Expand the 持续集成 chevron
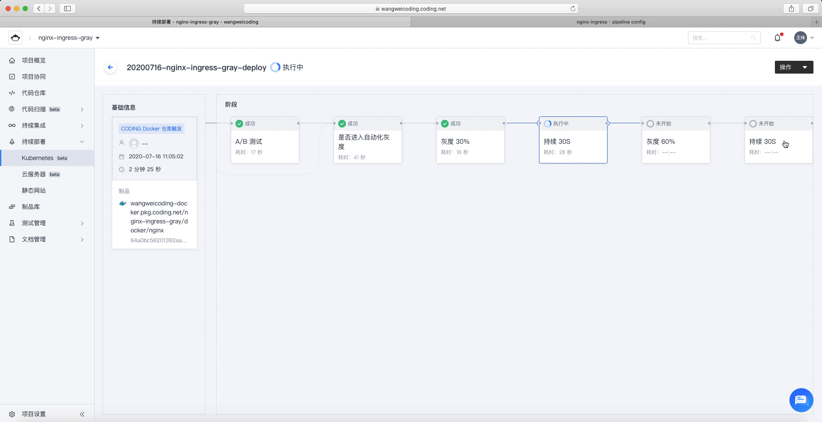 [82, 125]
